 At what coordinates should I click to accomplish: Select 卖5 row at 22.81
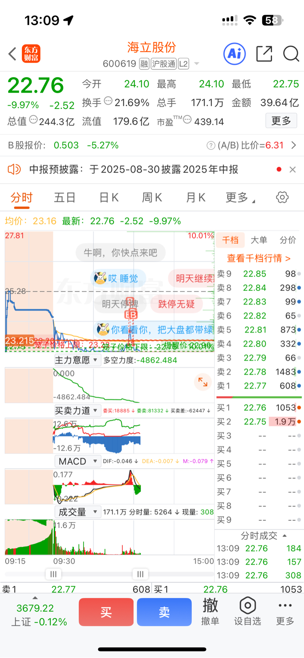[259, 330]
